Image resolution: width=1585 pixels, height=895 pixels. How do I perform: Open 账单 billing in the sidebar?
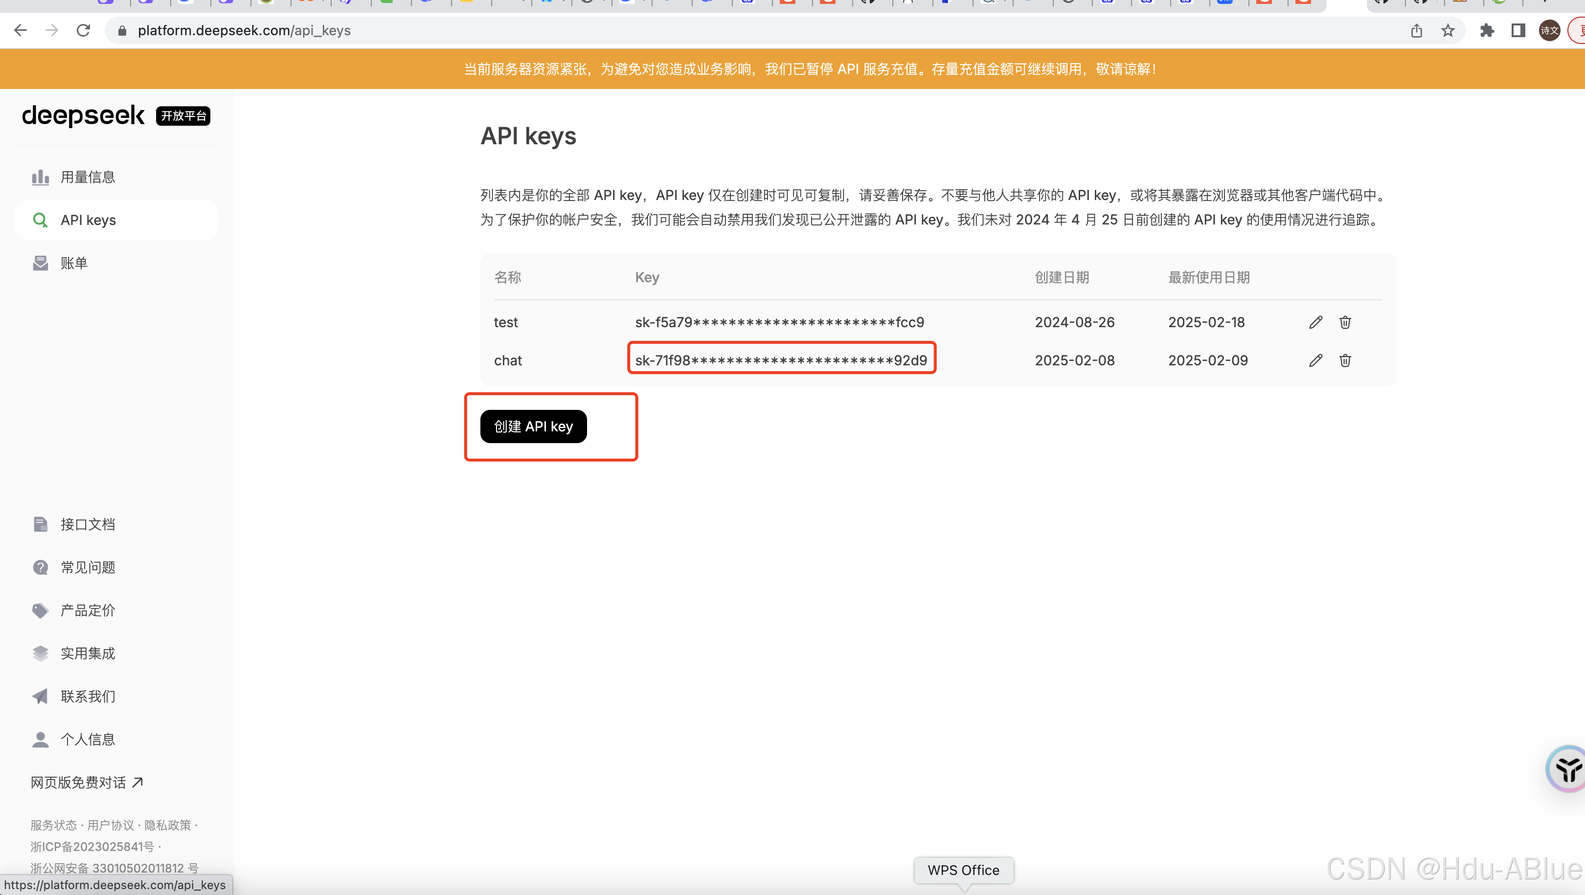pos(74,263)
